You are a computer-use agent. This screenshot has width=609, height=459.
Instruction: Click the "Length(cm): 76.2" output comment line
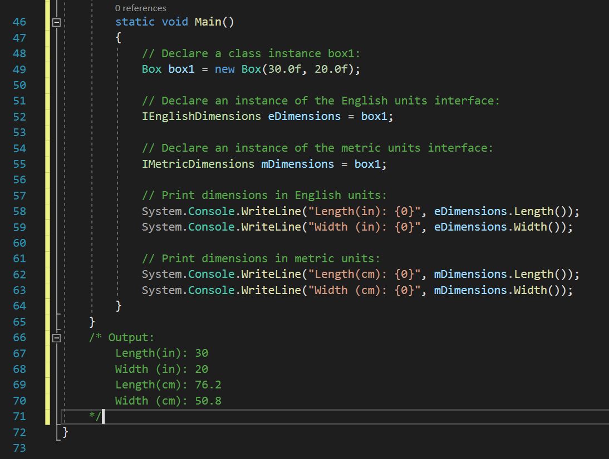coord(168,385)
